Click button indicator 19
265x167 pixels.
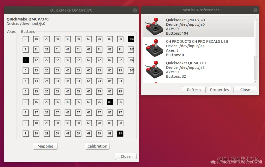tap(36, 134)
